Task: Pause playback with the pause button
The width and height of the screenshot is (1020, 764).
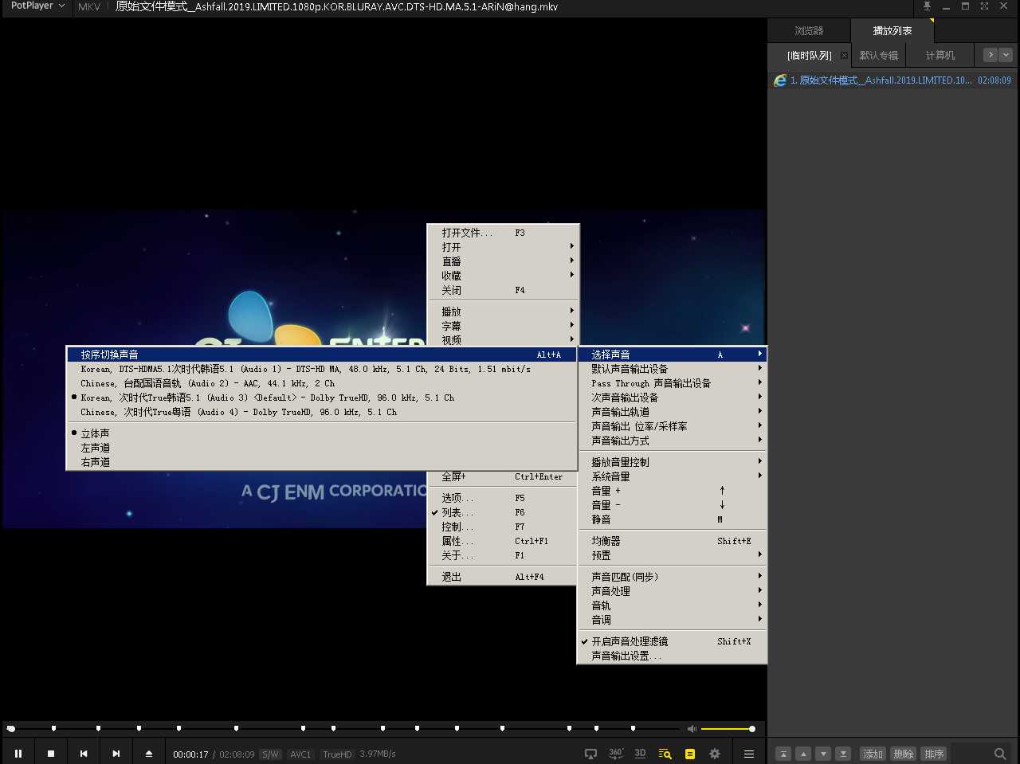Action: pos(18,753)
